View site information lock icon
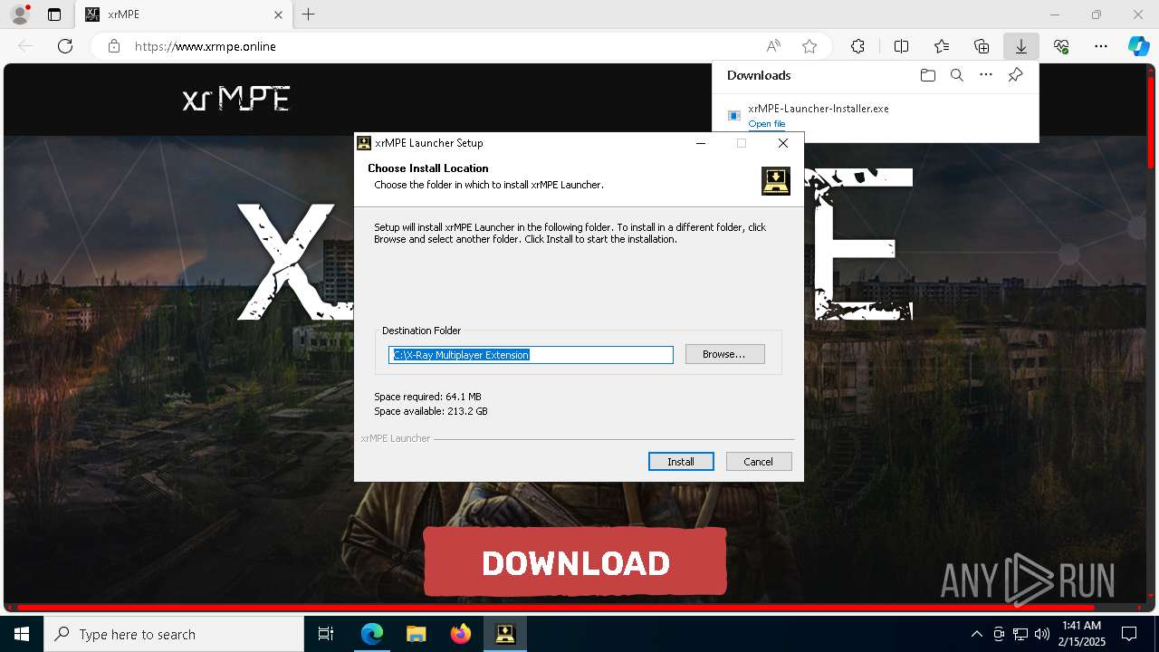Viewport: 1159px width, 652px height. (x=114, y=46)
